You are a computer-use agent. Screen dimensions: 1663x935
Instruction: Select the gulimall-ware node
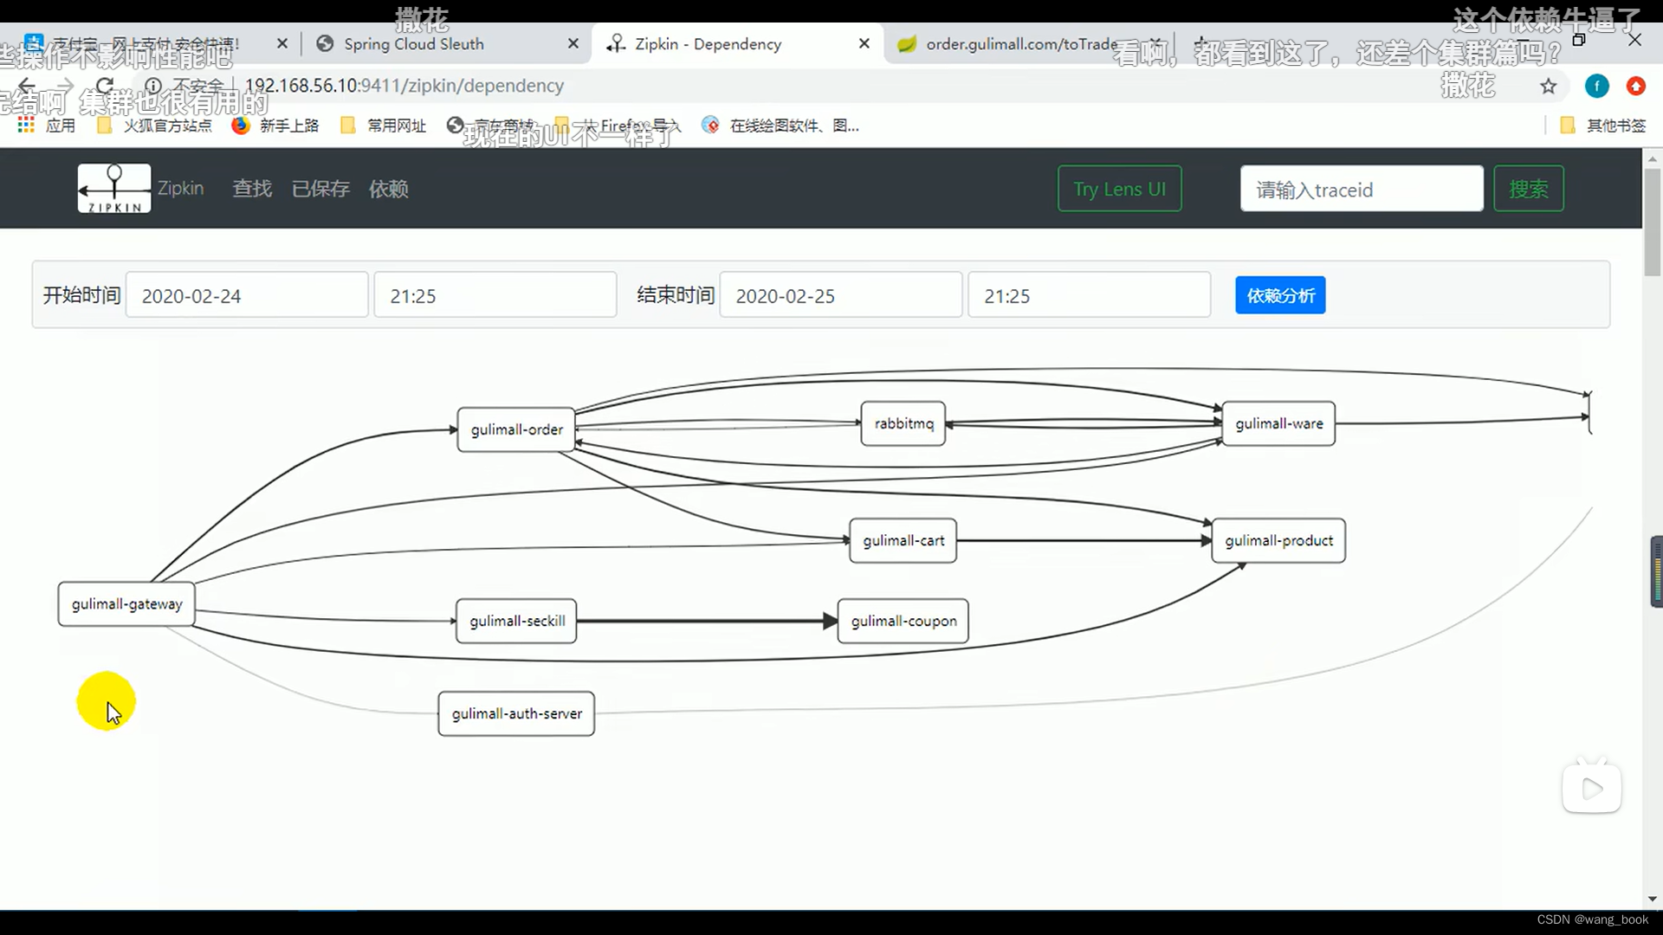(x=1278, y=423)
